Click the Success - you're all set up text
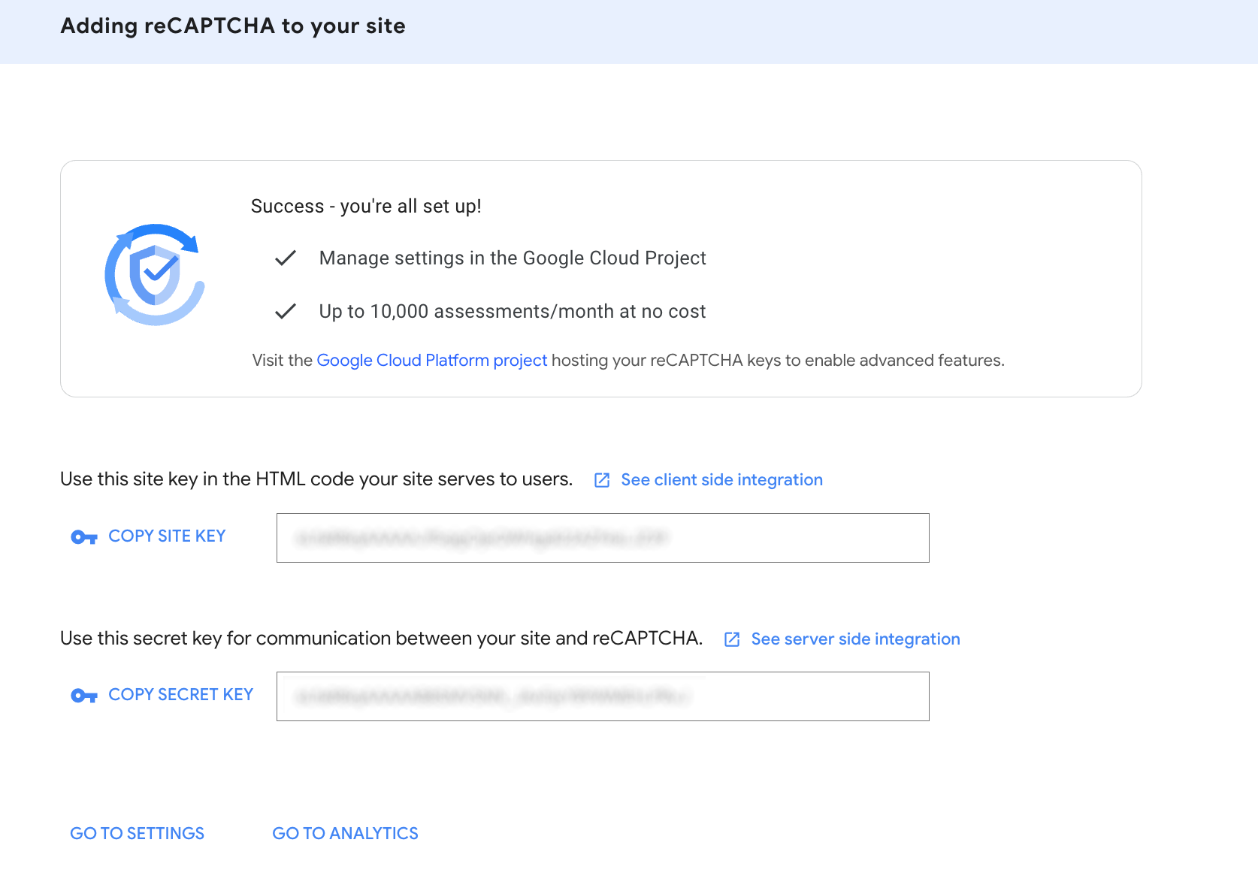This screenshot has width=1258, height=894. pos(366,207)
